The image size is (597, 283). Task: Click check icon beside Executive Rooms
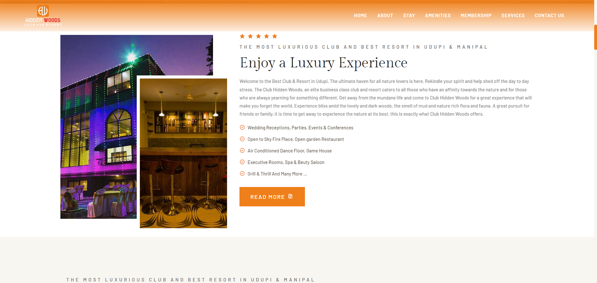coord(242,162)
